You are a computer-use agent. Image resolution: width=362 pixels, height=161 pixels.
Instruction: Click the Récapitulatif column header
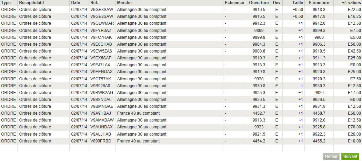tap(32, 3)
